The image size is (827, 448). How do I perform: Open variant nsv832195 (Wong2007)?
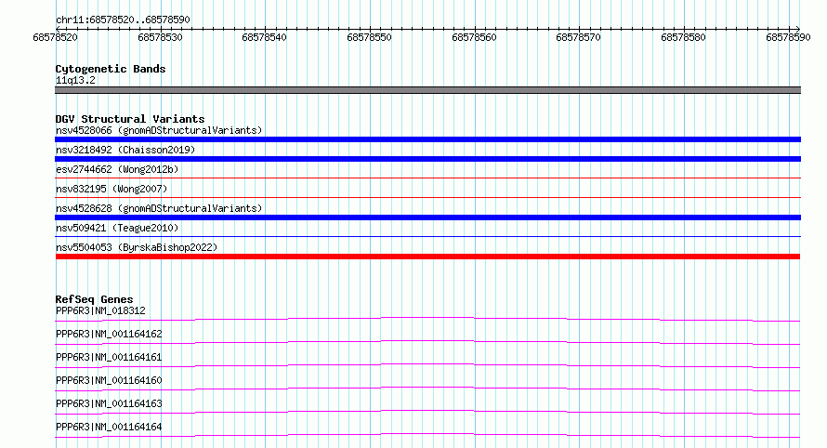112,189
